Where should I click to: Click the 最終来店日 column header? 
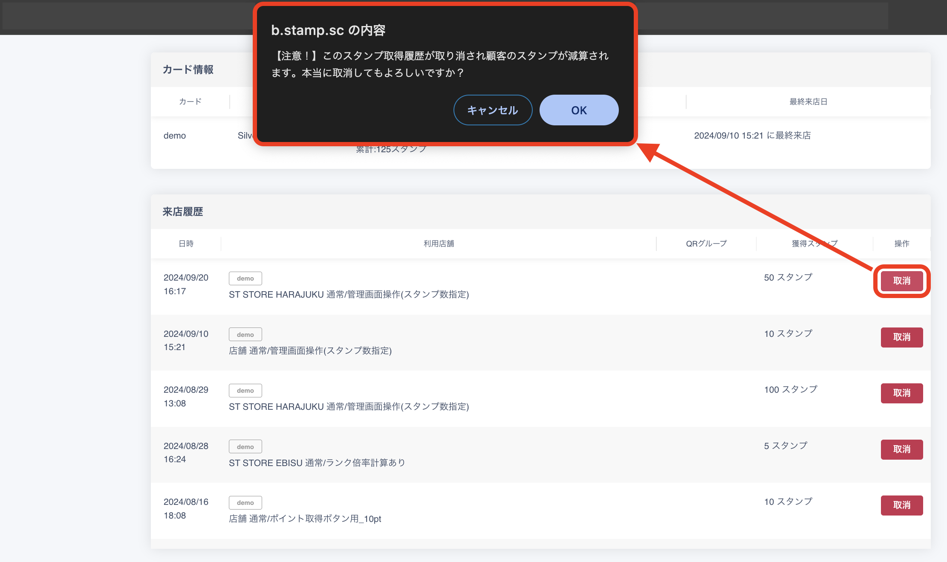pyautogui.click(x=808, y=101)
